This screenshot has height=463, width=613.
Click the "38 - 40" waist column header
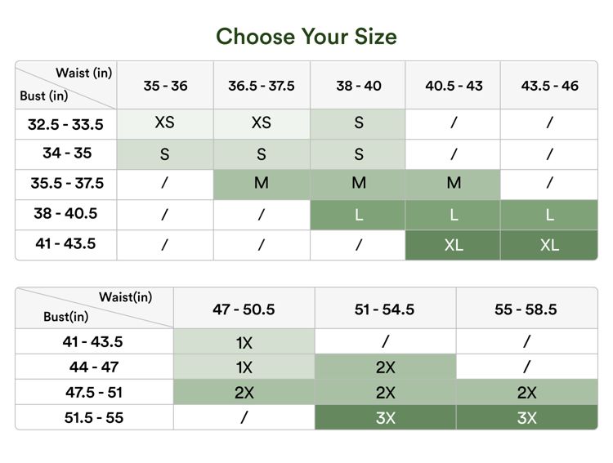(x=358, y=86)
